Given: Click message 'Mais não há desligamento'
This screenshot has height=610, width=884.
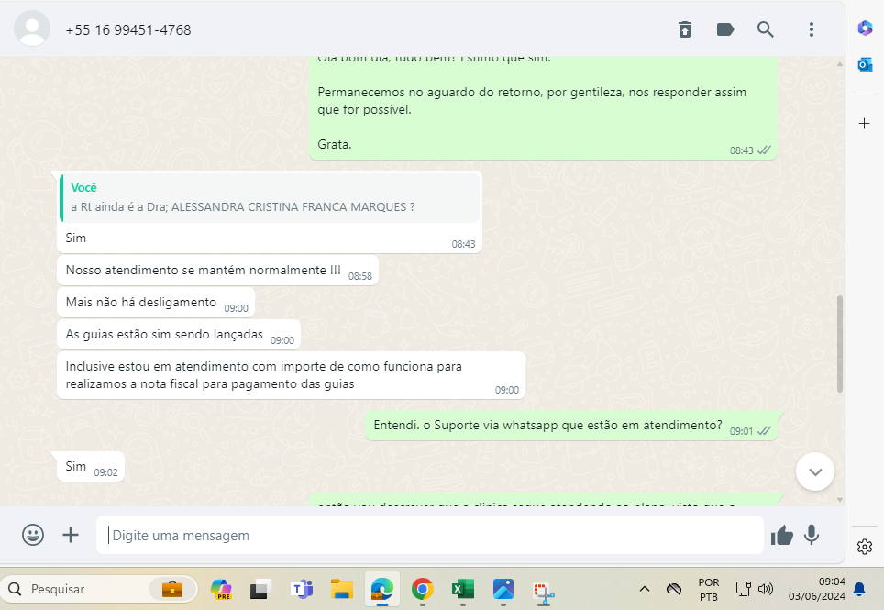Looking at the screenshot, I should pos(156,302).
